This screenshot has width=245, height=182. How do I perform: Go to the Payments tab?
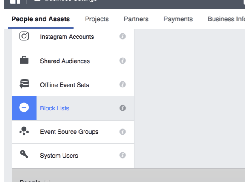178,19
